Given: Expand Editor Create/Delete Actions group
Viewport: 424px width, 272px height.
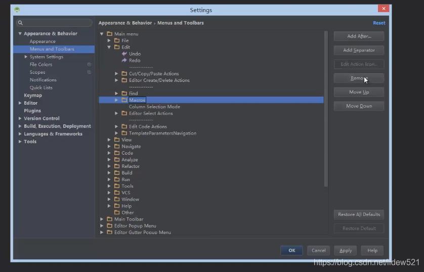Looking at the screenshot, I should [116, 80].
